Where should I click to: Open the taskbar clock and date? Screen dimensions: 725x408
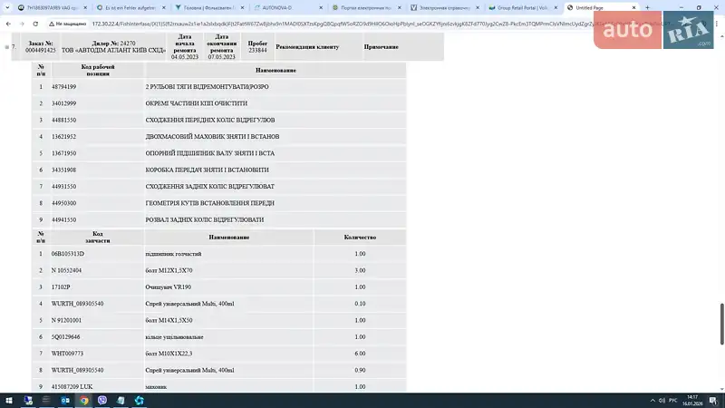(692, 401)
